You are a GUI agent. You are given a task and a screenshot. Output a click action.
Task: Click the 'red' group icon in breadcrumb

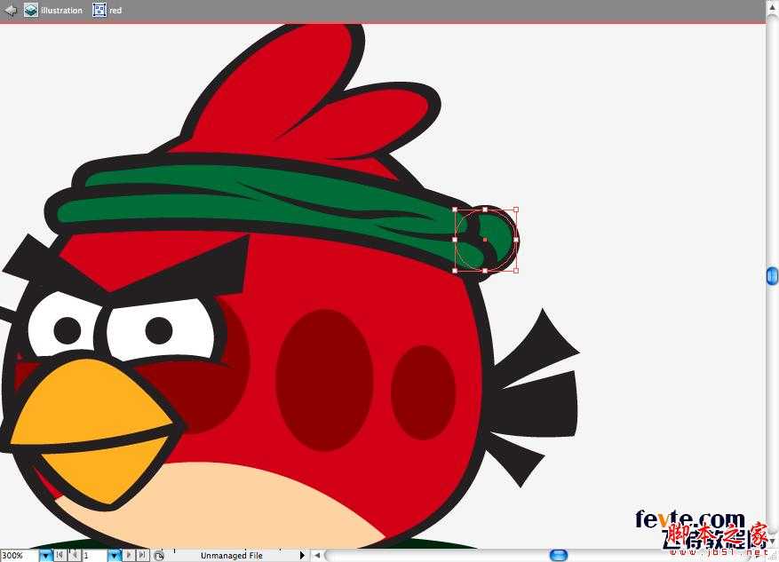tap(99, 10)
